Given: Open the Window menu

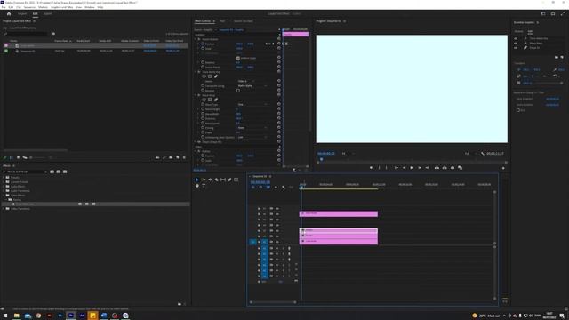Looking at the screenshot, I should point(89,7).
